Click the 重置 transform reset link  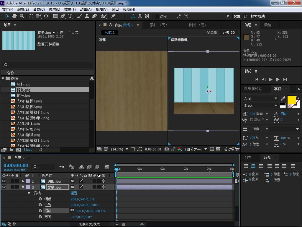pyautogui.click(x=74, y=193)
